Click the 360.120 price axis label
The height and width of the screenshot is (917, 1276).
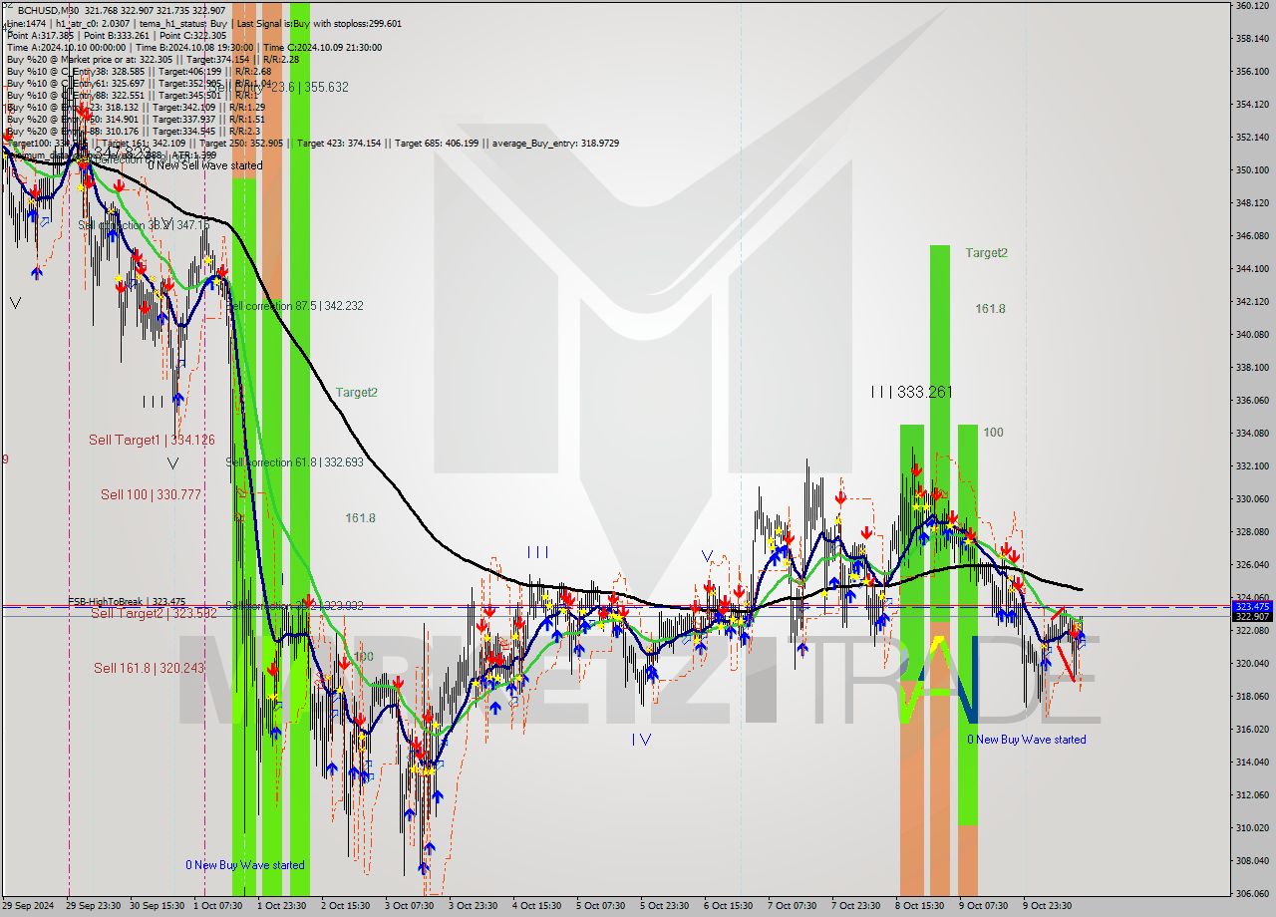click(1252, 6)
